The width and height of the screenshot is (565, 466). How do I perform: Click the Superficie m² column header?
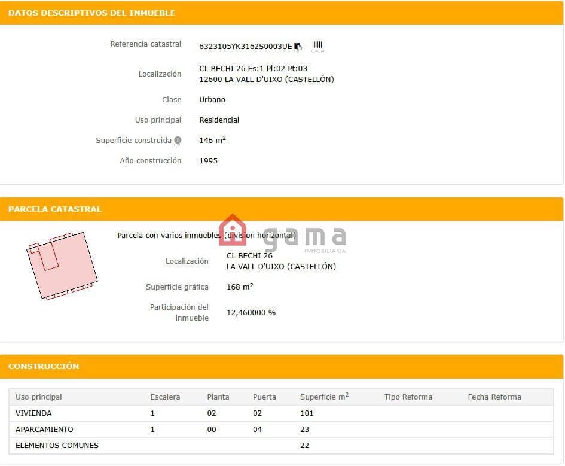(323, 397)
